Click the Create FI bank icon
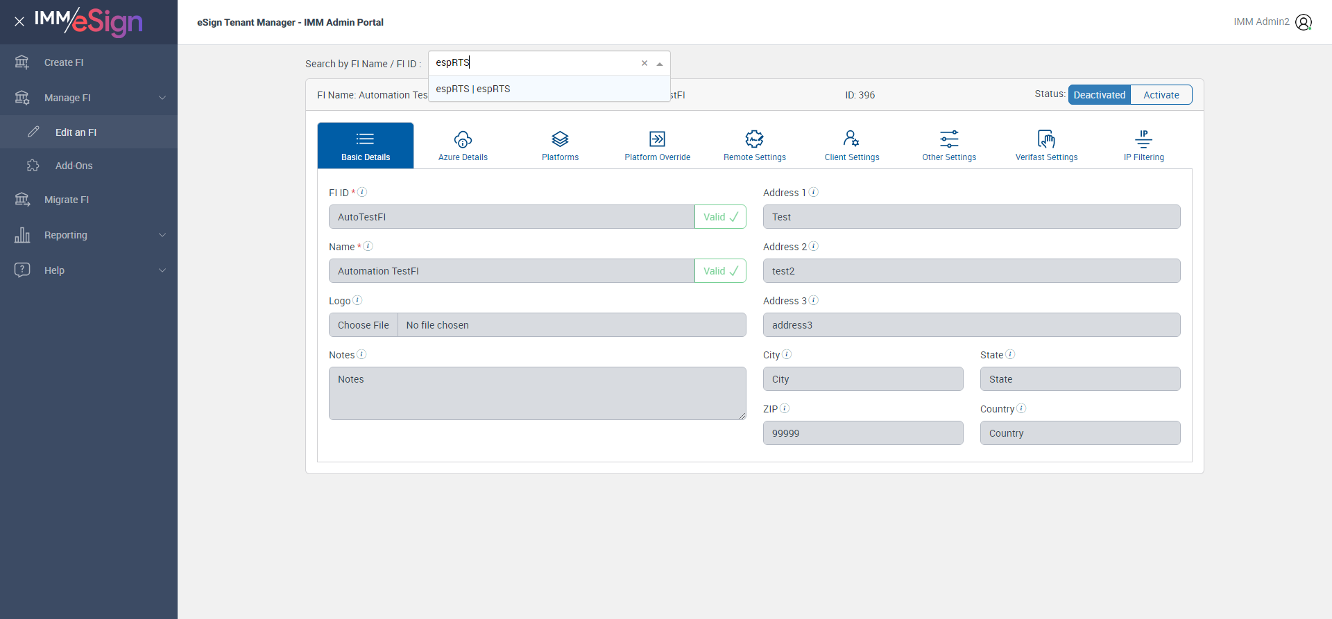Viewport: 1332px width, 619px height. (22, 62)
